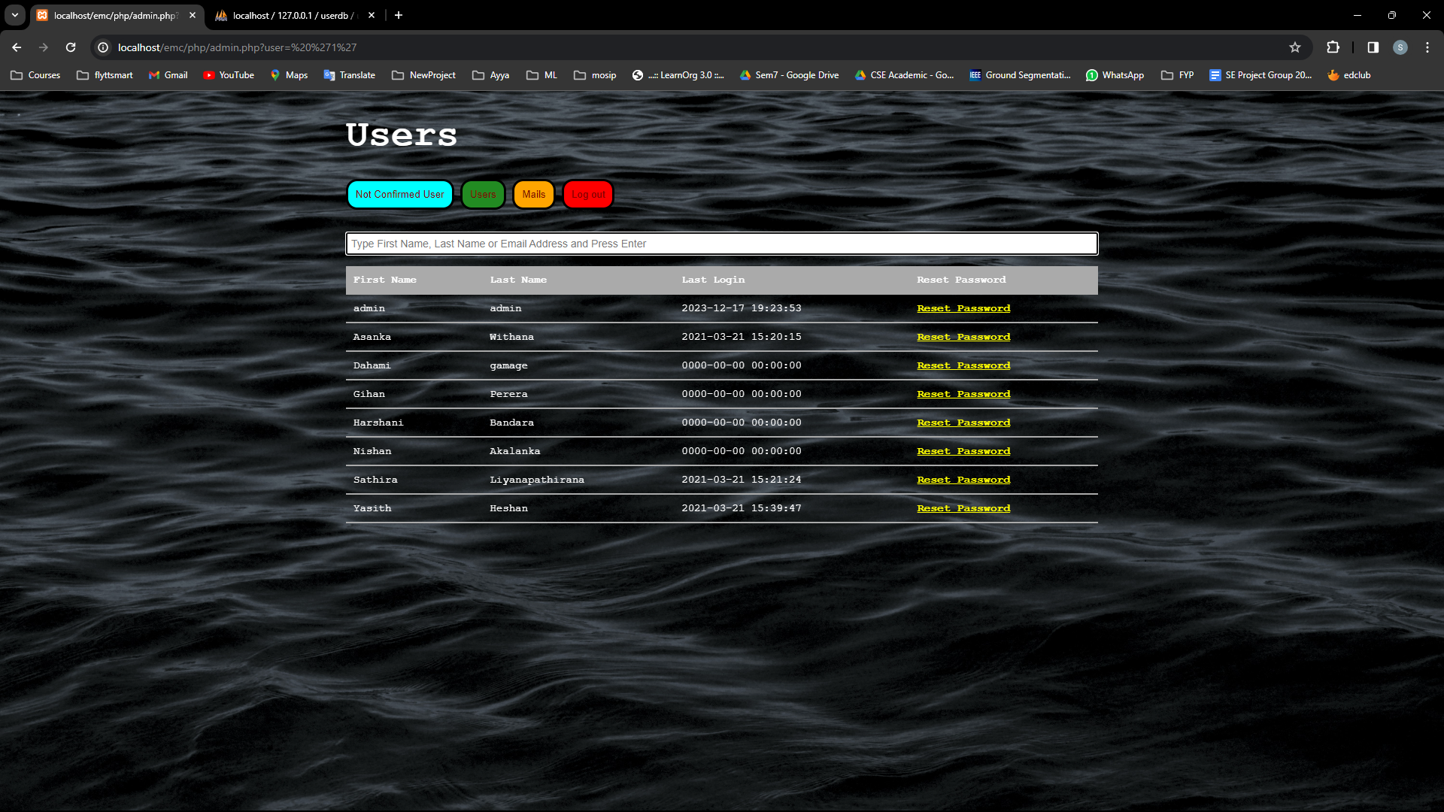
Task: Open the browser extensions puzzle icon
Action: click(x=1333, y=47)
